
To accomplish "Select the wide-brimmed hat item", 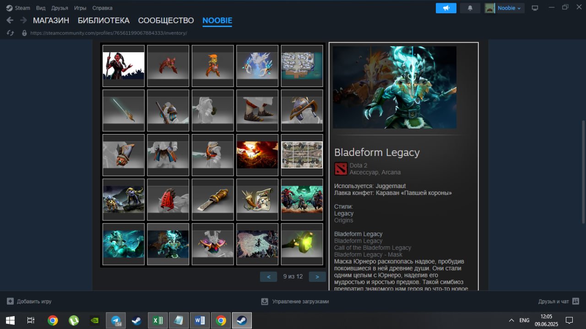I will tap(302, 110).
